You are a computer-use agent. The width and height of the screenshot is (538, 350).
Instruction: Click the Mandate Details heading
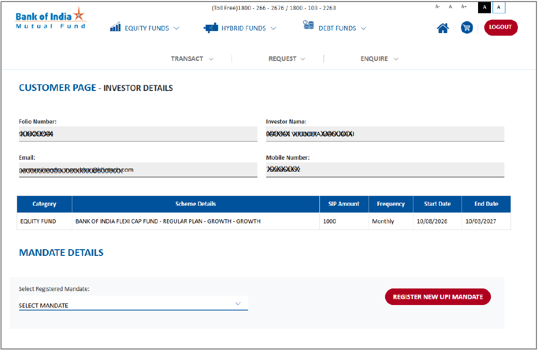[x=61, y=253]
